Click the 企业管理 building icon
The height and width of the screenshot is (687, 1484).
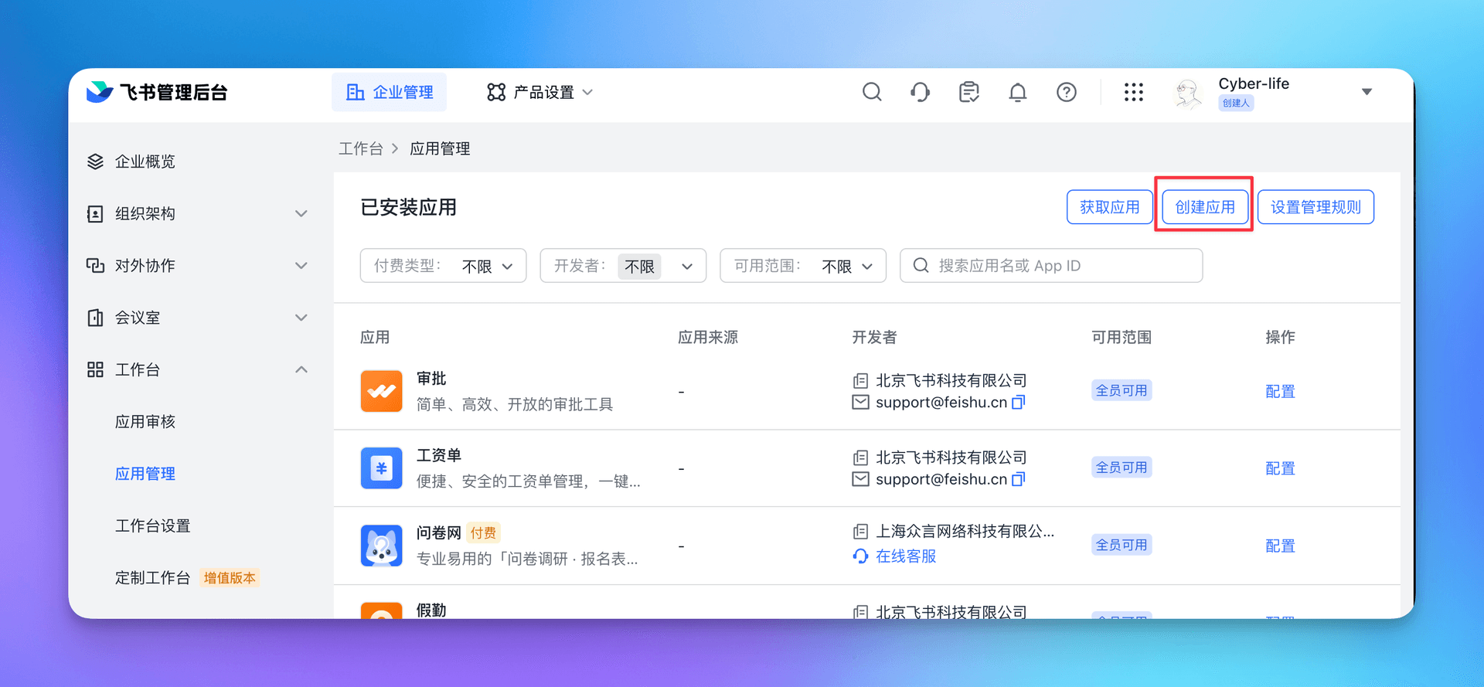[355, 92]
